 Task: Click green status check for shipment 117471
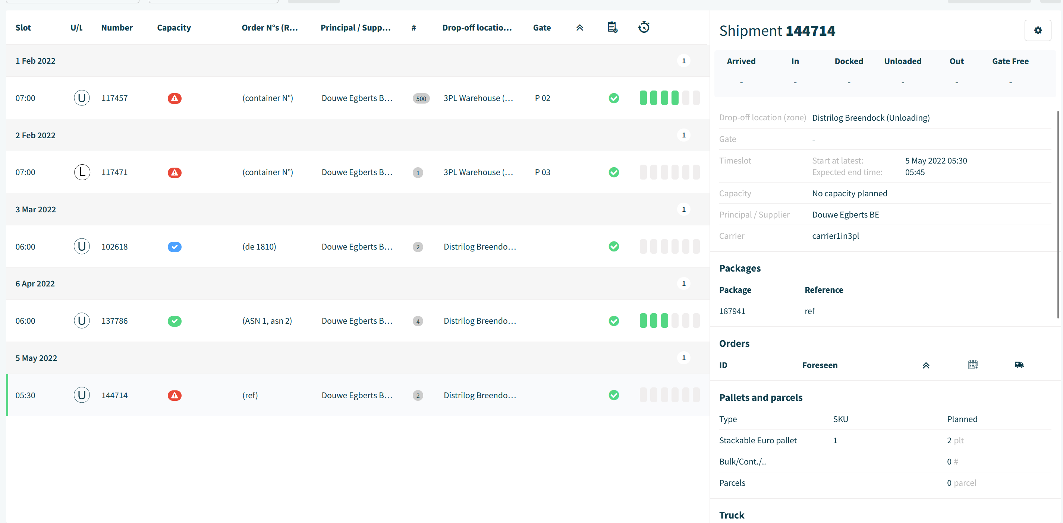click(614, 172)
